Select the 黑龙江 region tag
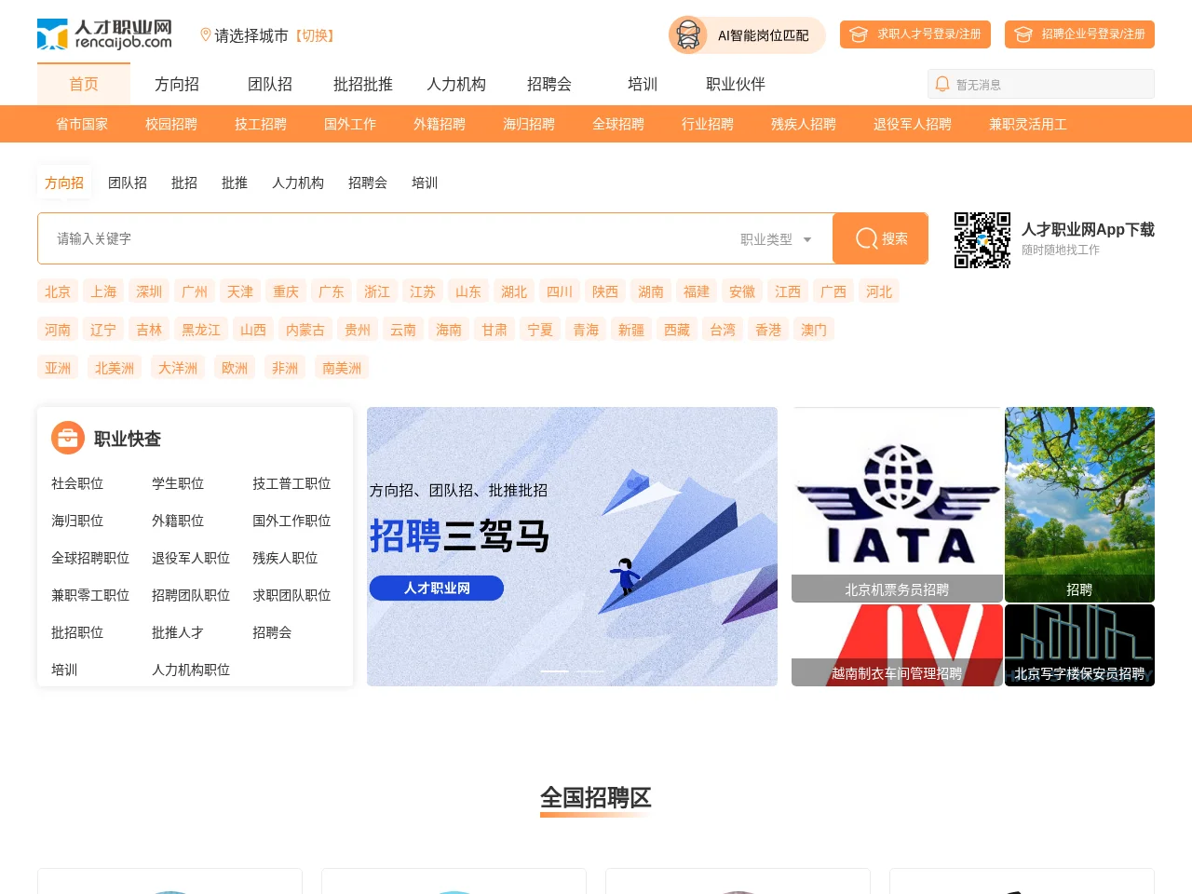The image size is (1192, 894). coord(201,330)
